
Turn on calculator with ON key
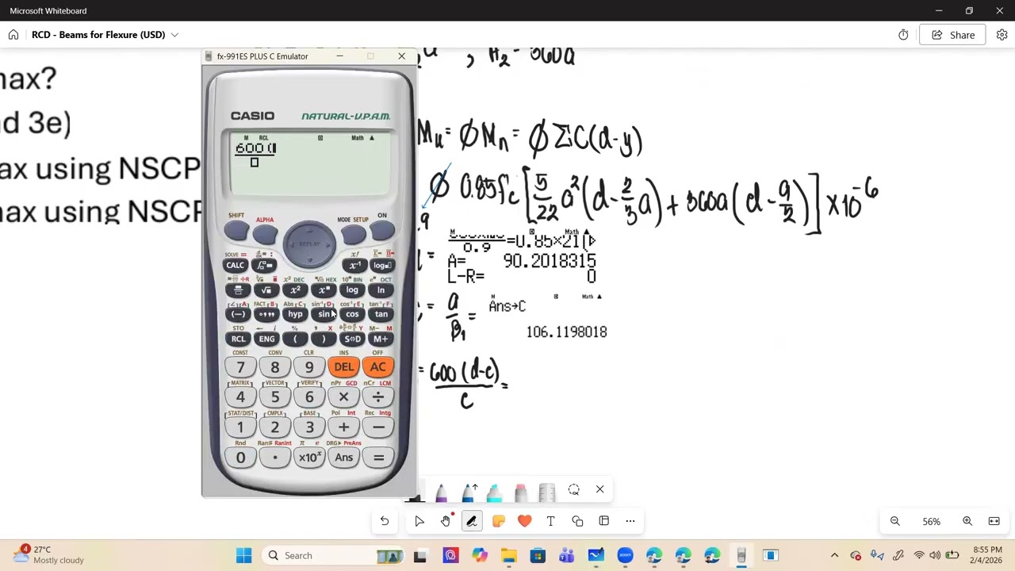tap(382, 231)
